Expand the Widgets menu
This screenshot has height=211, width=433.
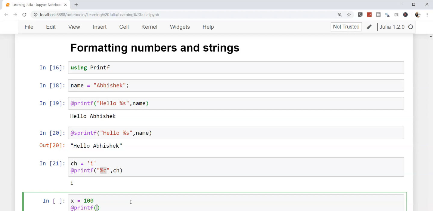point(180,27)
